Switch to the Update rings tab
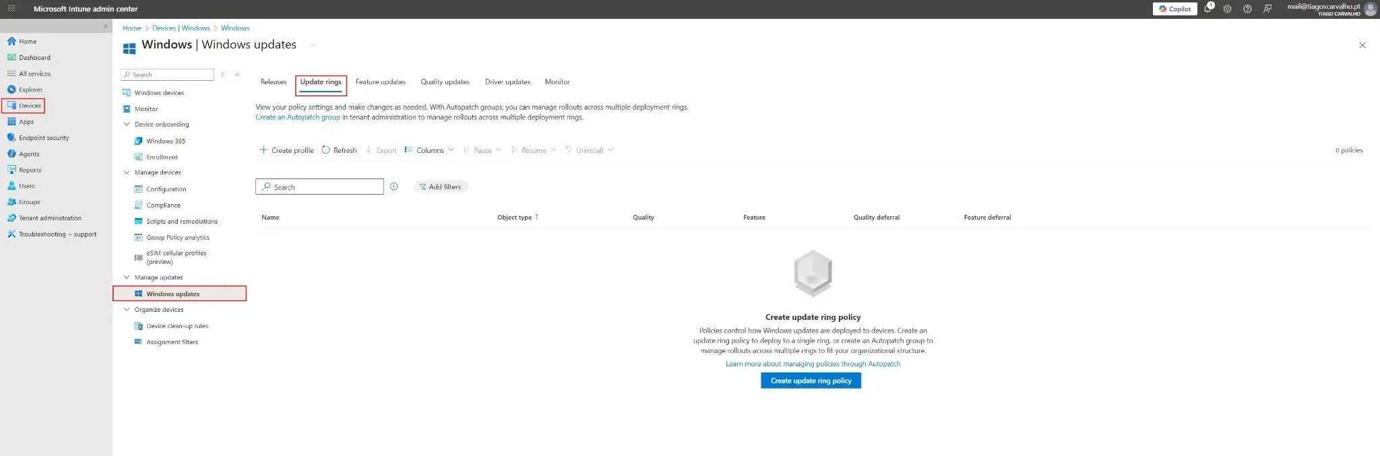This screenshot has height=456, width=1380. point(321,82)
